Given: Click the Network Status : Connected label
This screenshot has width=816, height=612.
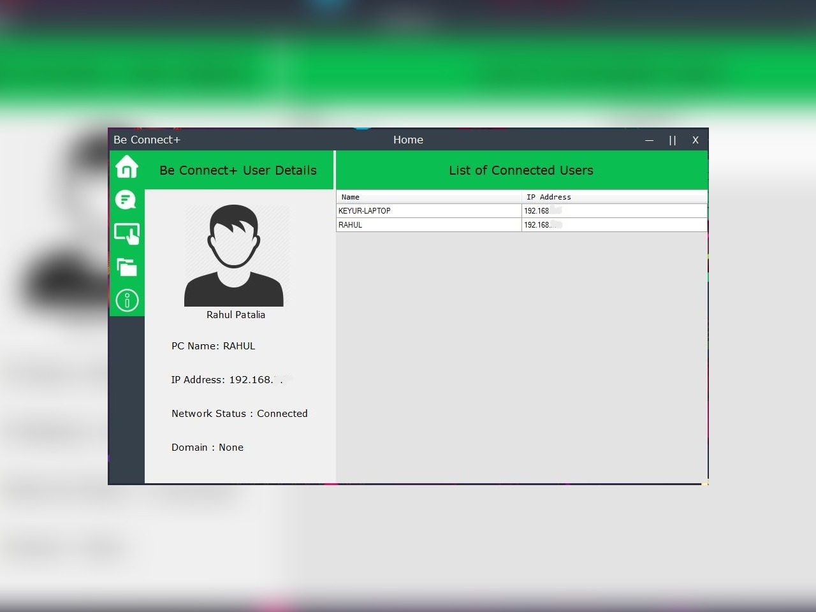Looking at the screenshot, I should [240, 414].
